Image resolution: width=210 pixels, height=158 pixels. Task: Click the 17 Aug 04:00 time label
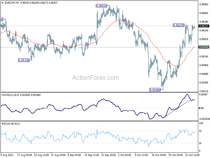pyautogui.click(x=25, y=155)
